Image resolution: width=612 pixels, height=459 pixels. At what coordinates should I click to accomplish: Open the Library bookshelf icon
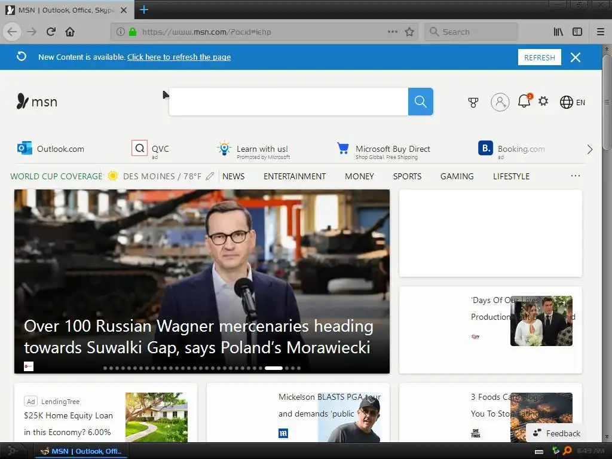tap(558, 32)
